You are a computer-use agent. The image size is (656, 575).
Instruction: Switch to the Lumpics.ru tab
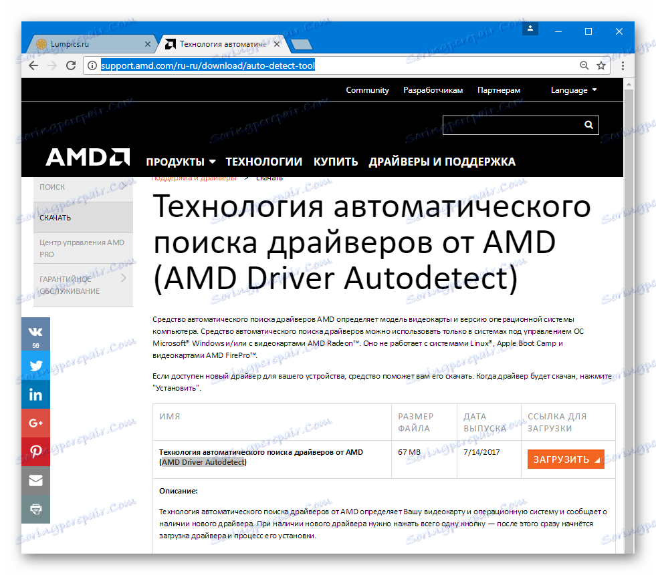click(x=90, y=44)
